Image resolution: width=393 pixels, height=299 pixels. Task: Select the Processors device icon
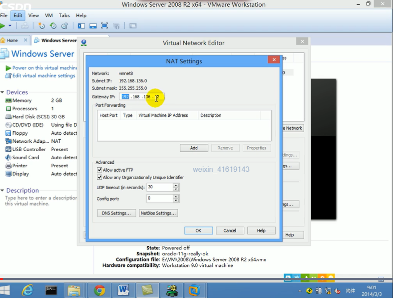coord(8,109)
